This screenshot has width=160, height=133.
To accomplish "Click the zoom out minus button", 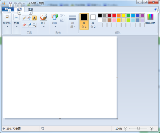I will pos(125,129).
